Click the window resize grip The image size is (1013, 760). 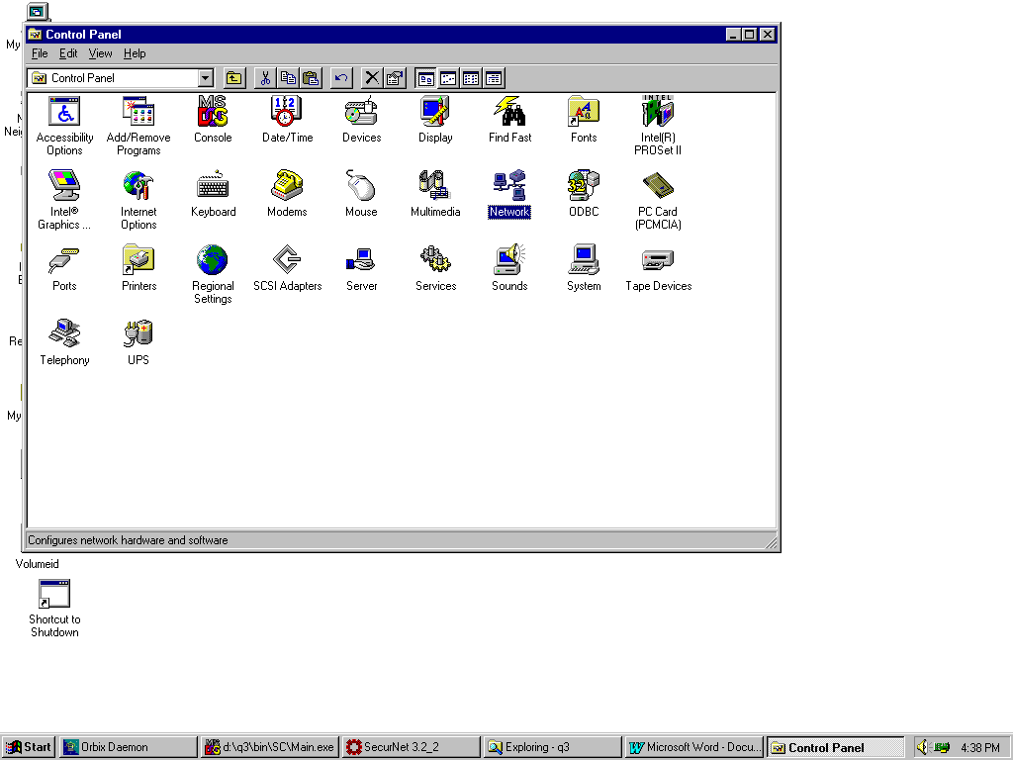tap(772, 542)
